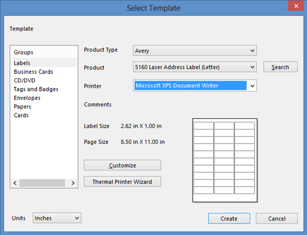This screenshot has height=235, width=307.
Task: Click the horizontal scrollbar thumb in Groups
Action: coord(42,183)
